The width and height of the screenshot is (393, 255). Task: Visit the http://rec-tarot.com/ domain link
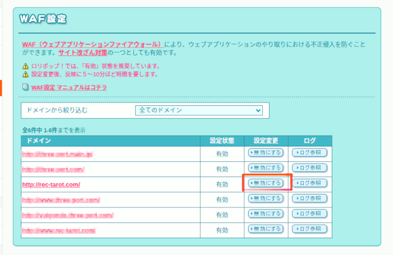51,184
